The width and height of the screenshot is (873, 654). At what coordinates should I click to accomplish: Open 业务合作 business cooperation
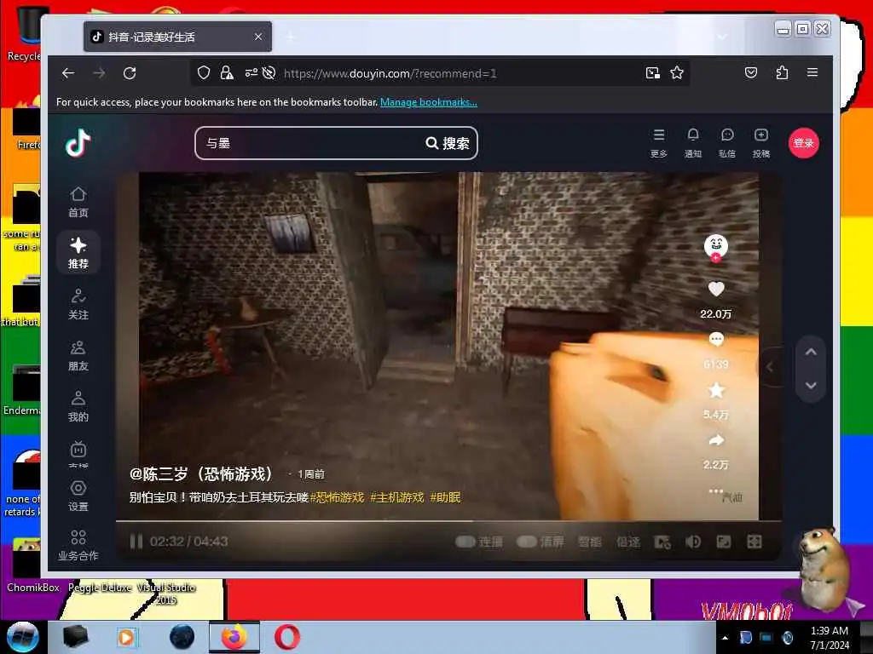tap(78, 545)
